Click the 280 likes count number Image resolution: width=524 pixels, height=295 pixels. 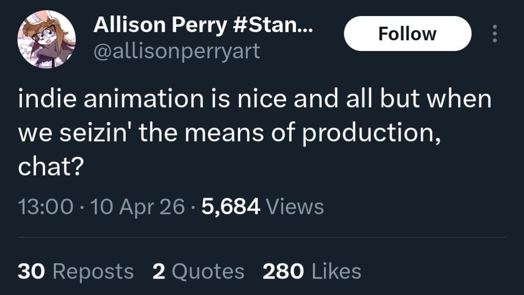[283, 271]
